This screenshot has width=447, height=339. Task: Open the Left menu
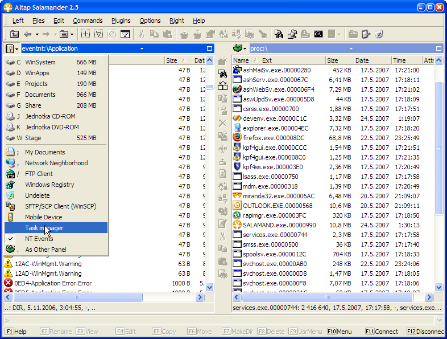click(18, 21)
